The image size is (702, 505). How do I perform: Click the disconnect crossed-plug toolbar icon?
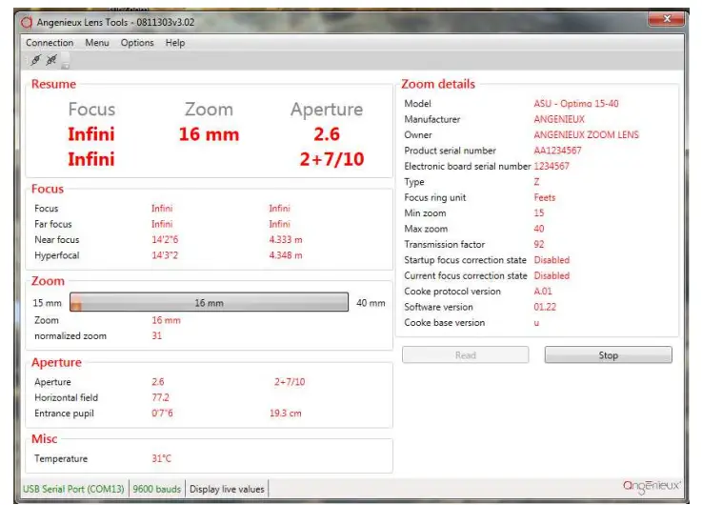point(51,59)
